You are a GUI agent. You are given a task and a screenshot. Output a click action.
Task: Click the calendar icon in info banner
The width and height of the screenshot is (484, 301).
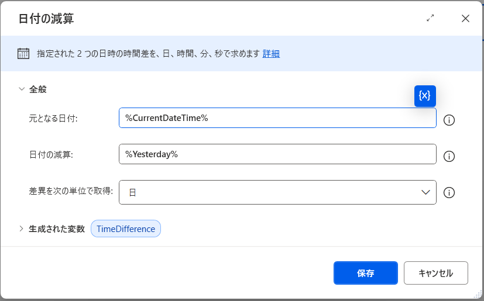[23, 54]
